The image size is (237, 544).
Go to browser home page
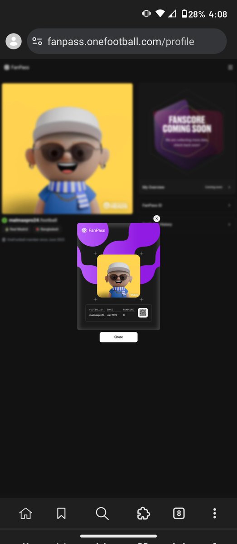[x=26, y=513]
